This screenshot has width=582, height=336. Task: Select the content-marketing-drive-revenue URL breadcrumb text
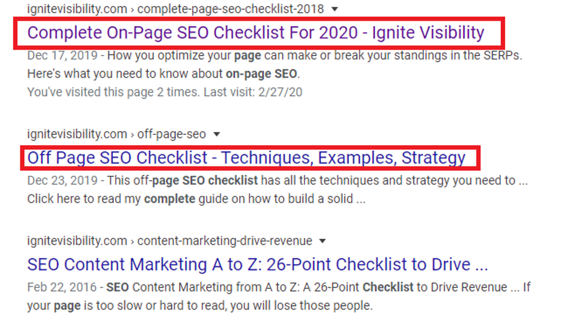click(x=224, y=241)
